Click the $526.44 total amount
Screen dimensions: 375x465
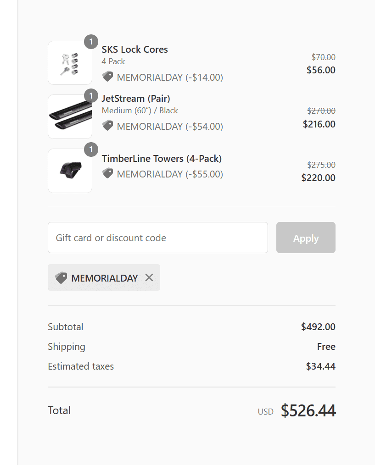coord(308,410)
